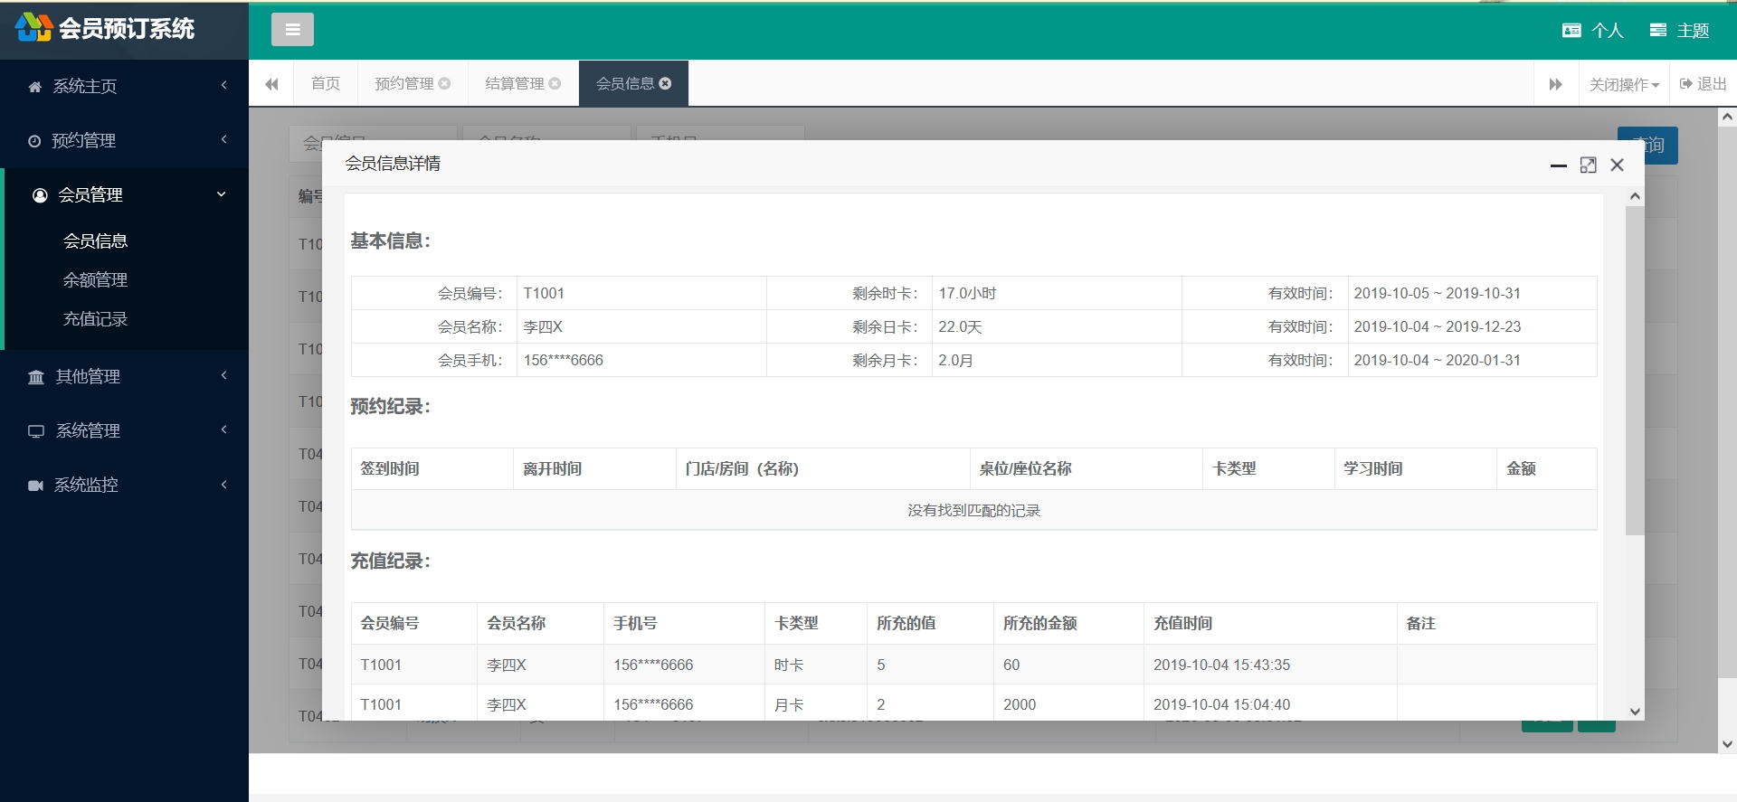Click member ID value T1001 in basic info
This screenshot has height=802, width=1737.
(x=544, y=293)
